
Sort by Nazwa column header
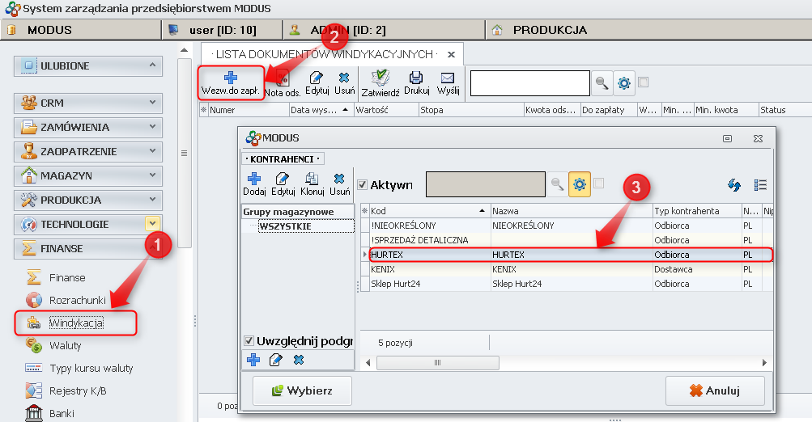tap(572, 211)
